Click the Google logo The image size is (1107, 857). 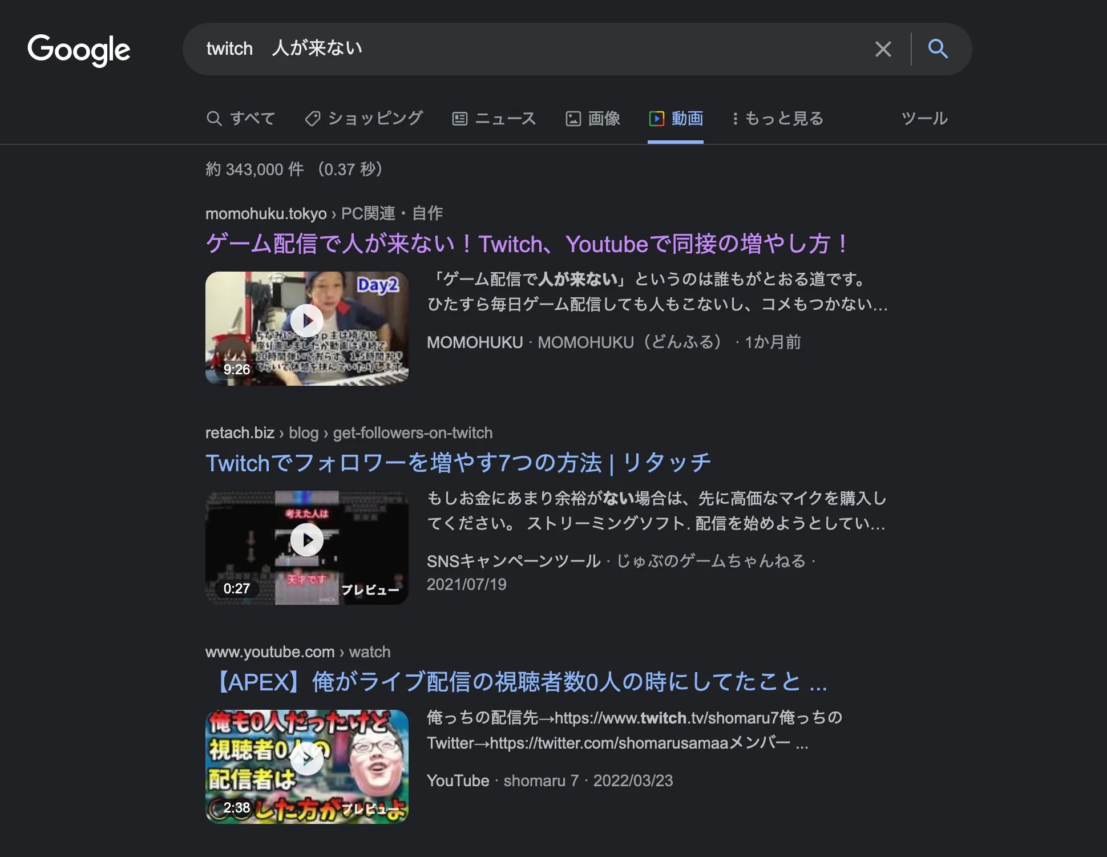(x=79, y=50)
